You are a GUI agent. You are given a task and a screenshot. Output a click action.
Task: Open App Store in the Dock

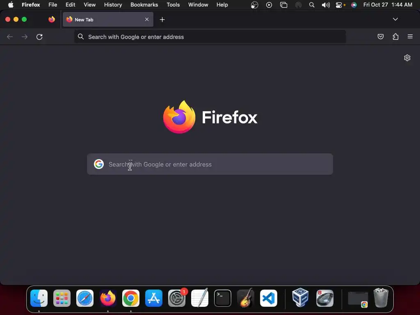[154, 298]
